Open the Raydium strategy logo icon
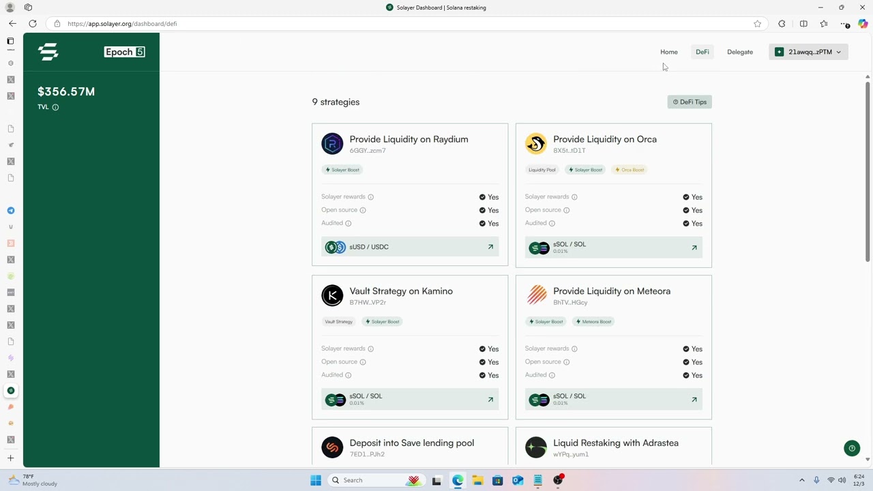This screenshot has width=873, height=491. [332, 144]
